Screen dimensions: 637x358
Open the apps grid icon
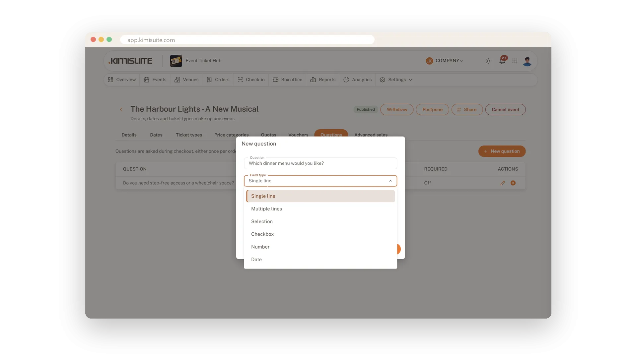(x=515, y=61)
